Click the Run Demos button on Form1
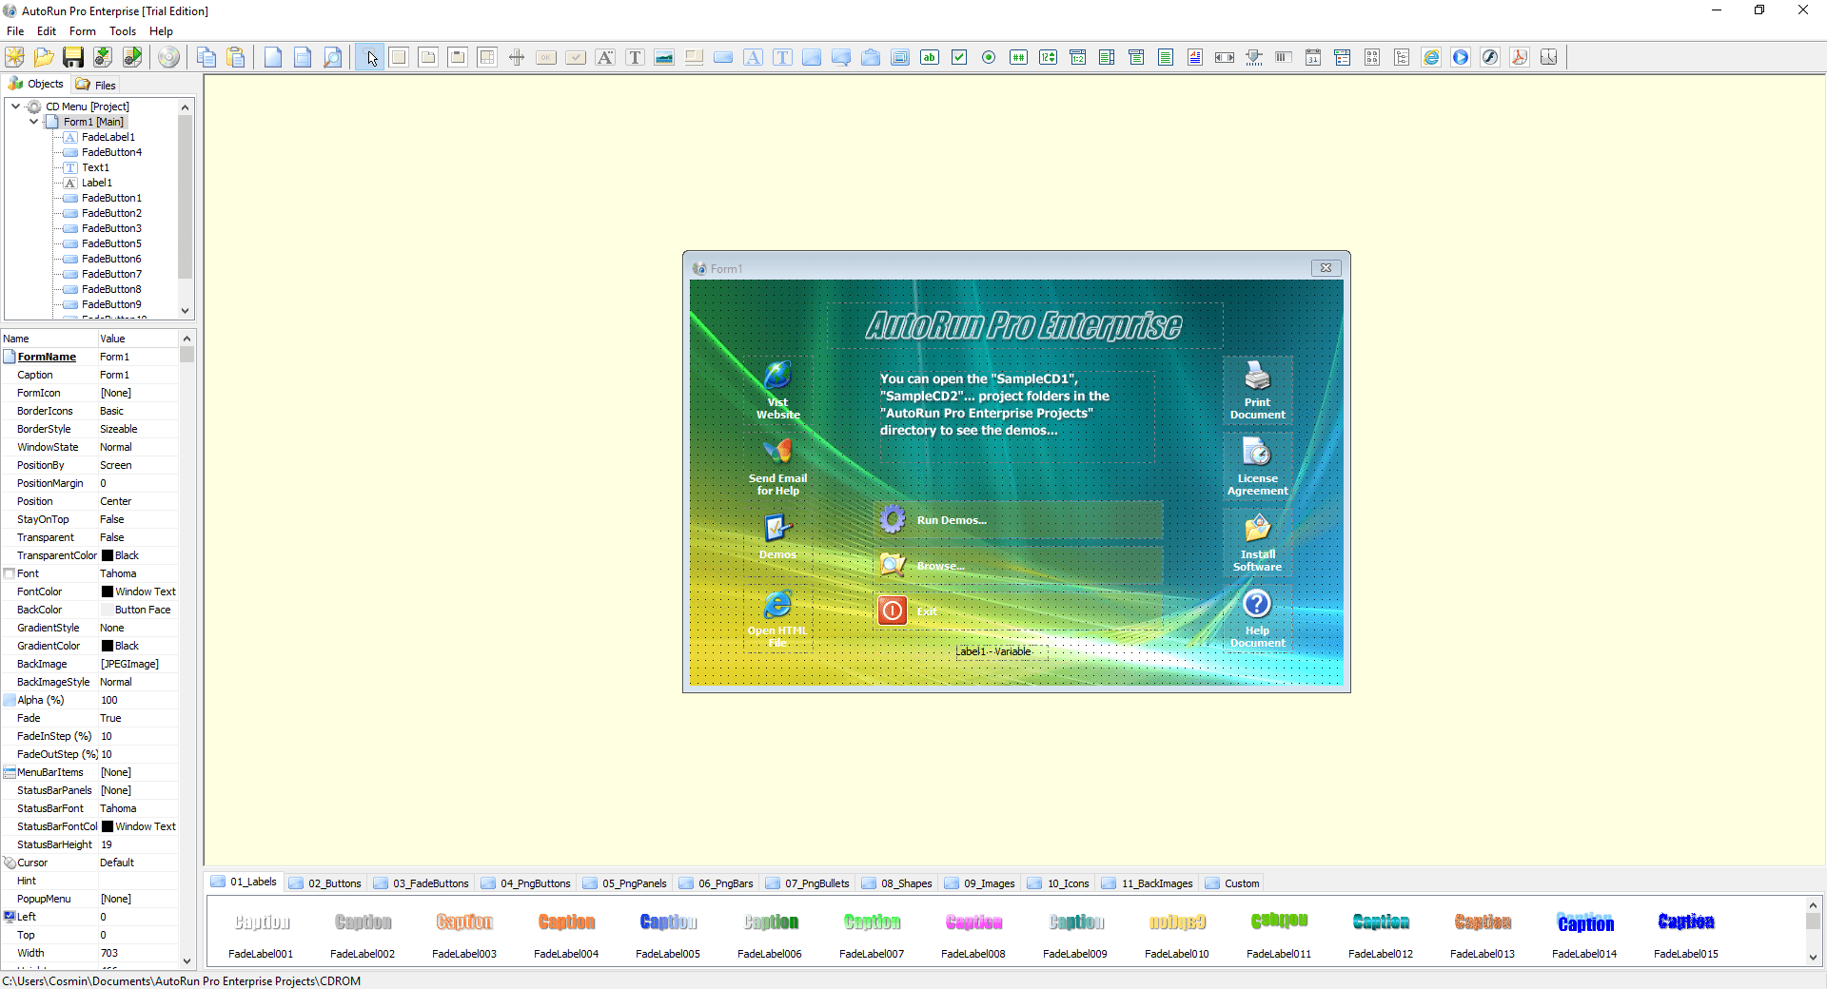Image resolution: width=1827 pixels, height=989 pixels. click(1017, 519)
